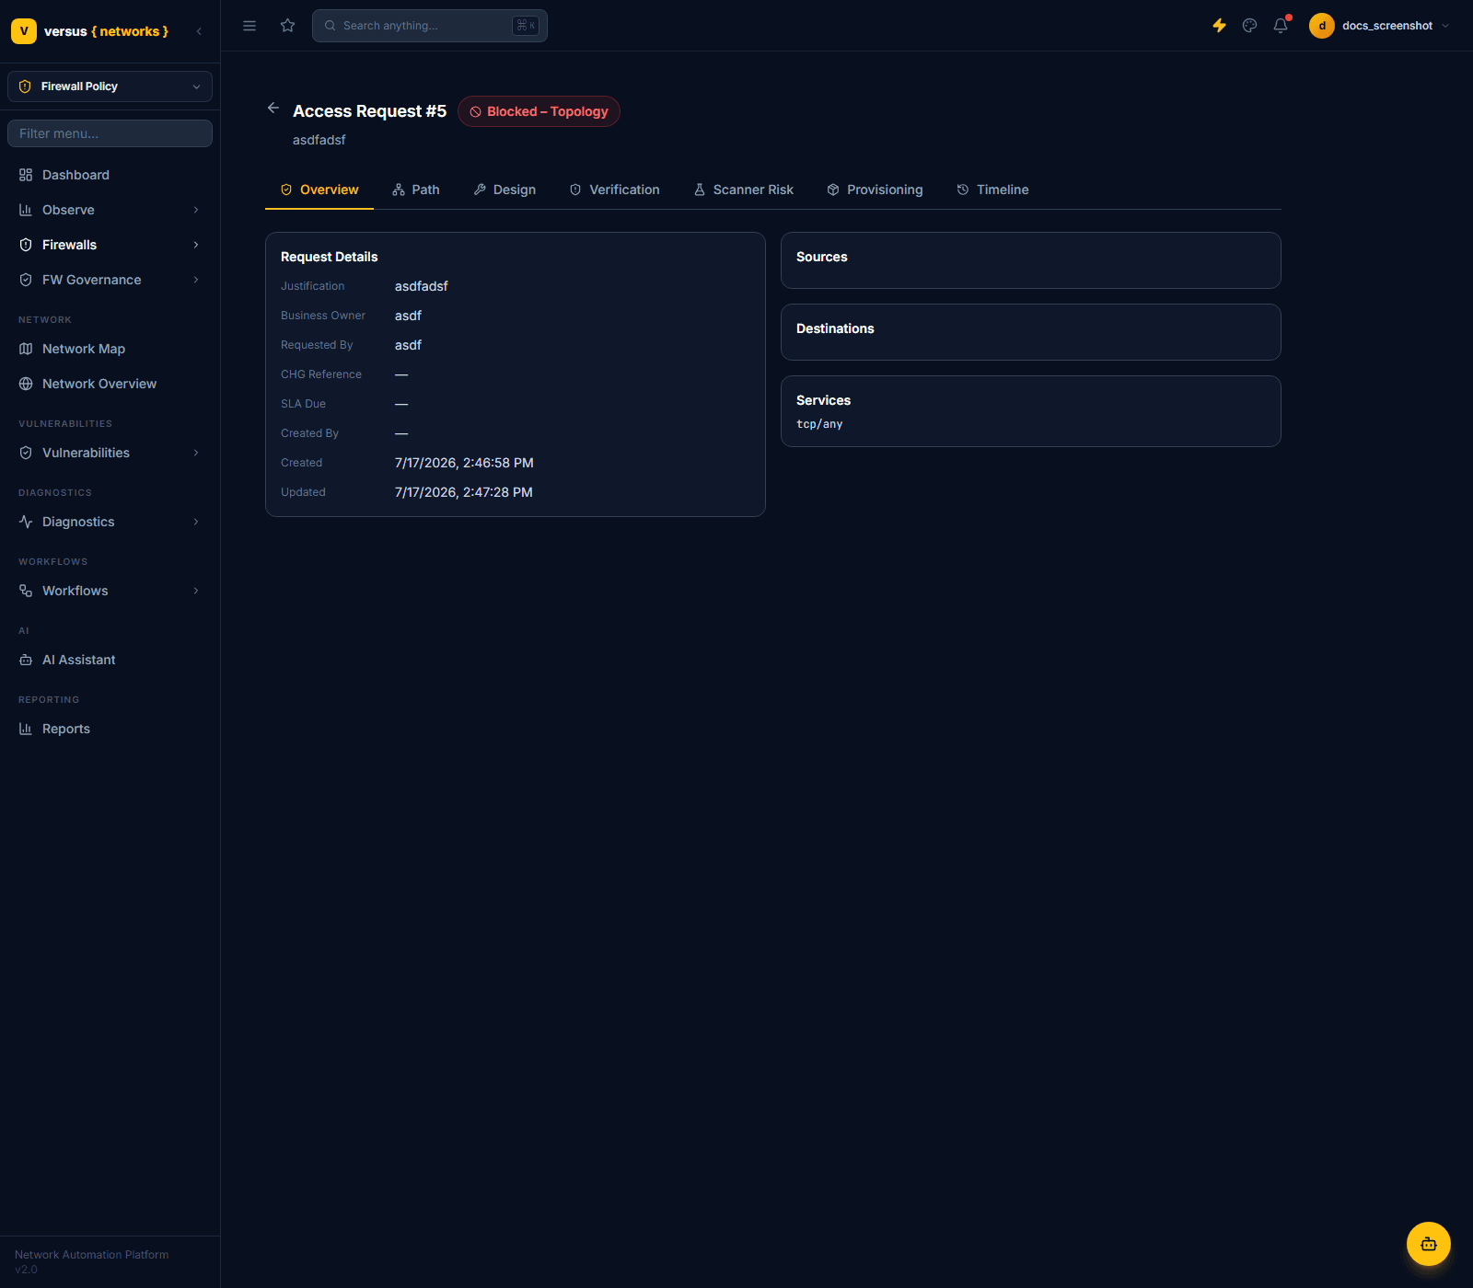The width and height of the screenshot is (1473, 1288).
Task: Expand the FW Governance chevron
Action: pos(196,280)
